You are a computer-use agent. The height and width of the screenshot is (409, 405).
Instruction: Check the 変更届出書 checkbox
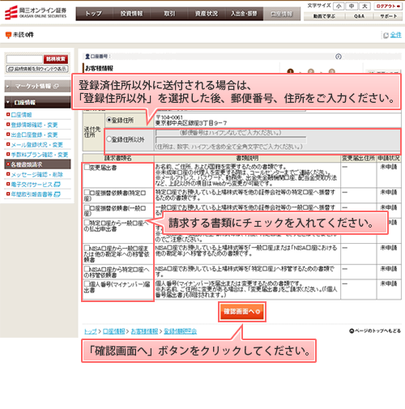click(x=87, y=167)
